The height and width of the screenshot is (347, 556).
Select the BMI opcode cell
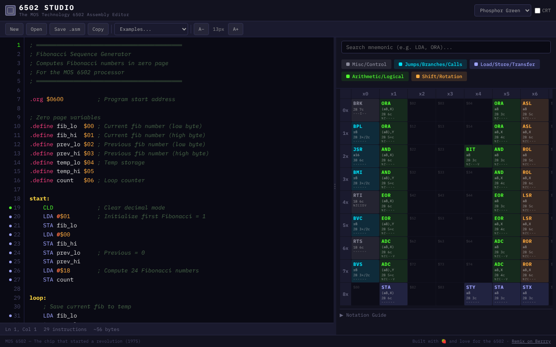click(x=365, y=179)
